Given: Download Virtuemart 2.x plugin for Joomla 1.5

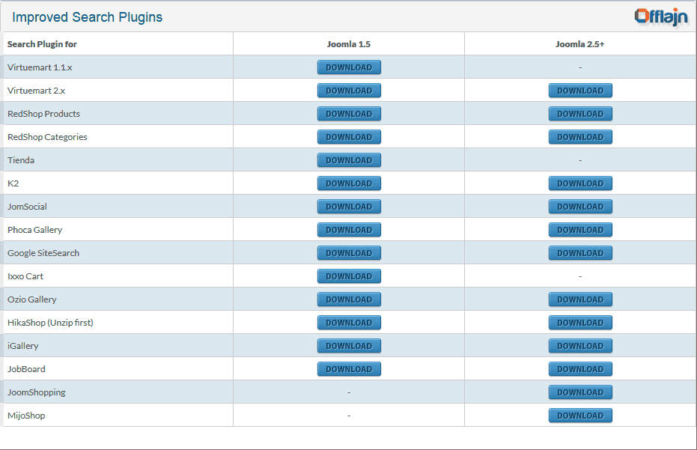Looking at the screenshot, I should tap(349, 91).
